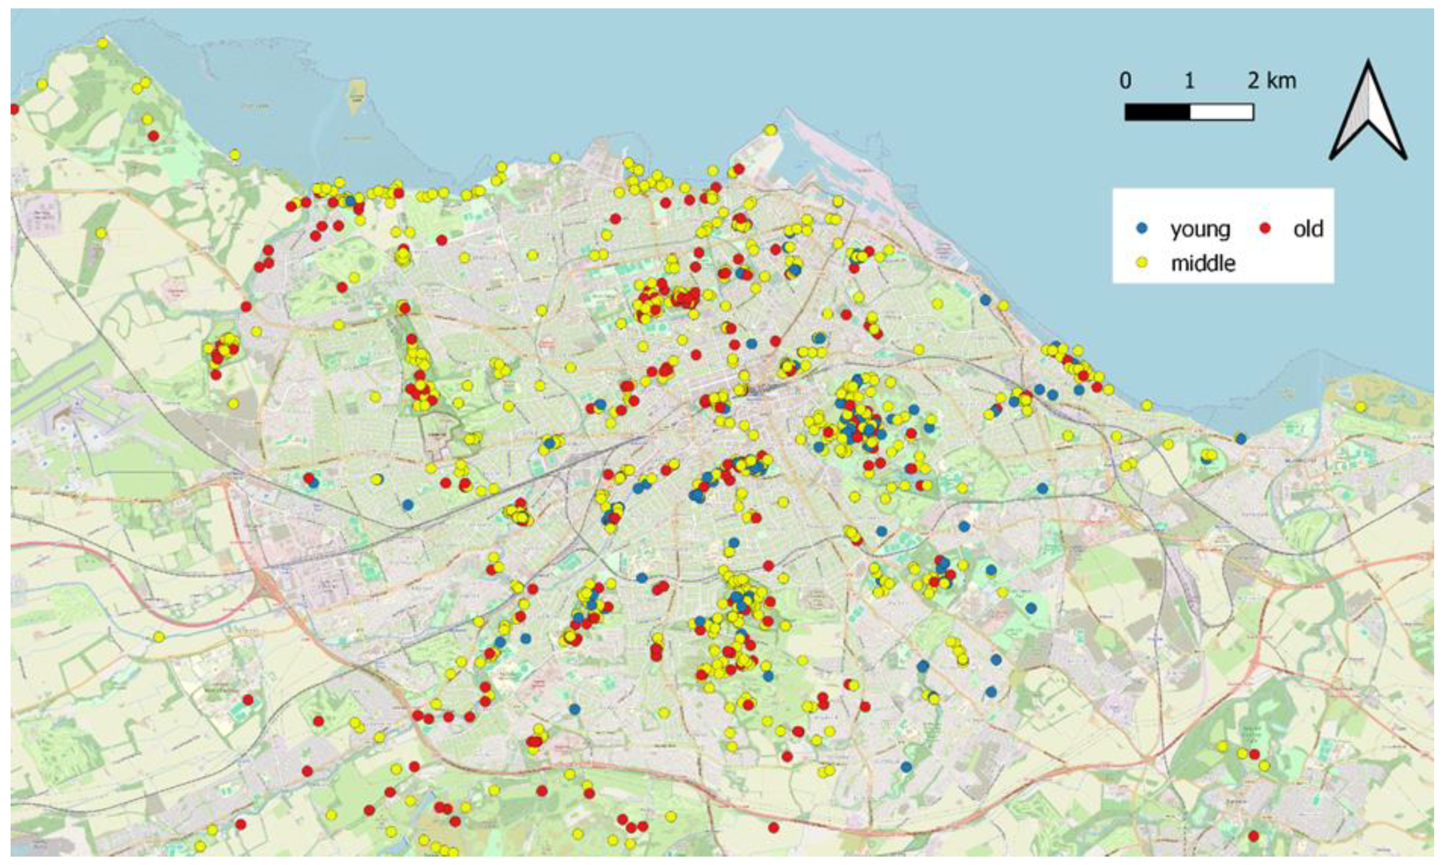
Task: Click the isolated blue dot on the eastern shoreline
Action: pyautogui.click(x=1241, y=438)
